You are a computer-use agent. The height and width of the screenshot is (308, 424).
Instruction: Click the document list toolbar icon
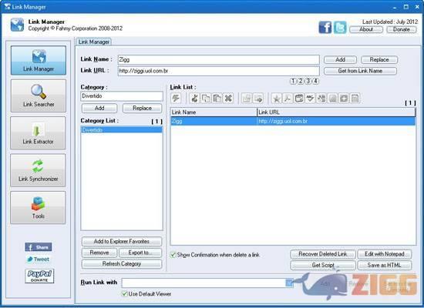click(x=355, y=98)
